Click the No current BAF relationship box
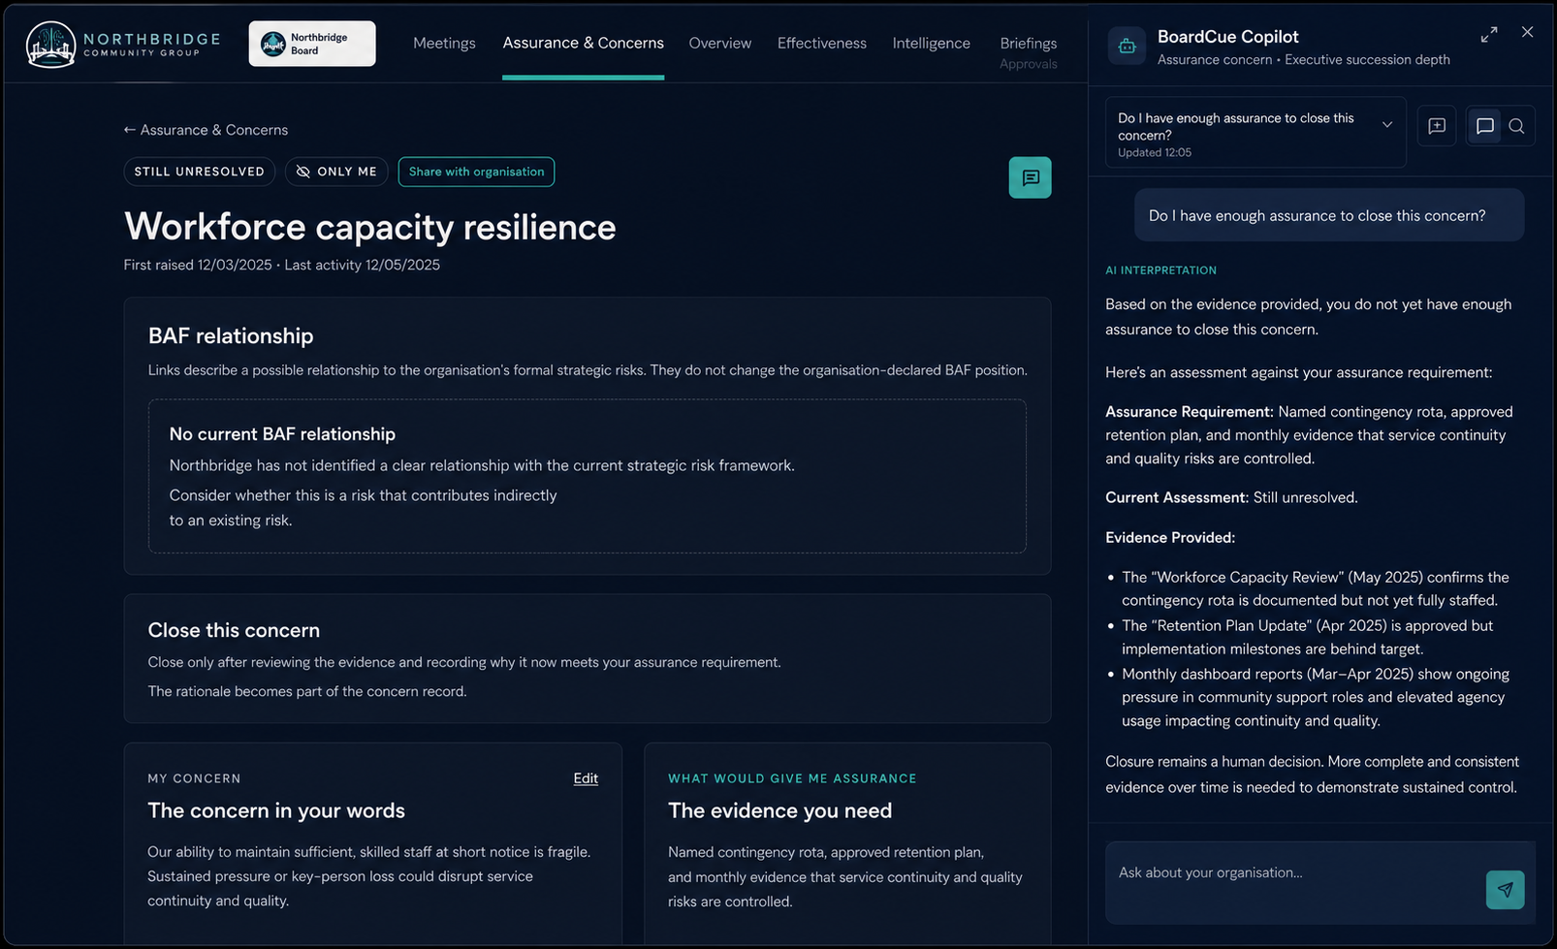 pos(587,476)
